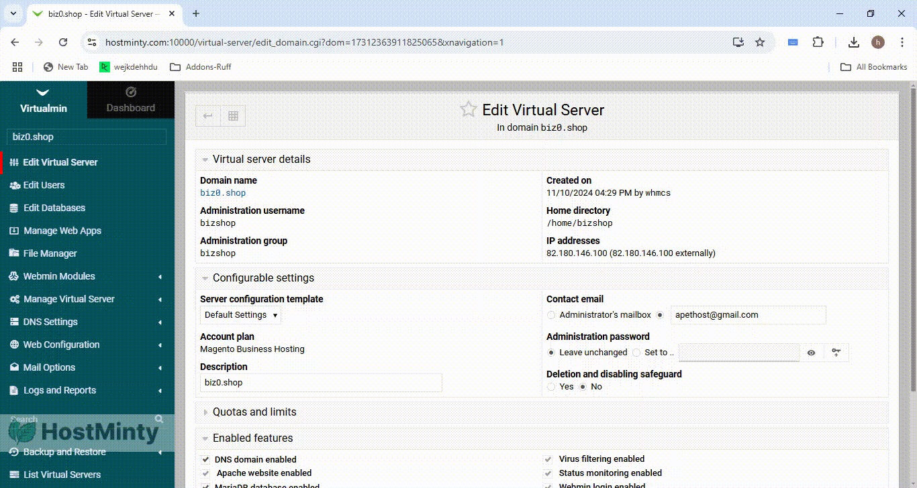The height and width of the screenshot is (488, 917).
Task: Edit the Description input field
Action: pyautogui.click(x=320, y=382)
